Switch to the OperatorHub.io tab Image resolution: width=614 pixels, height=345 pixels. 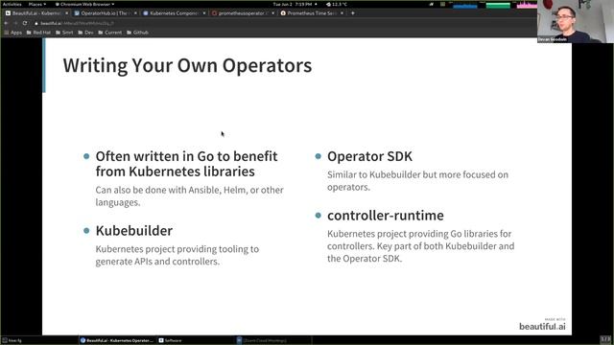coord(106,13)
